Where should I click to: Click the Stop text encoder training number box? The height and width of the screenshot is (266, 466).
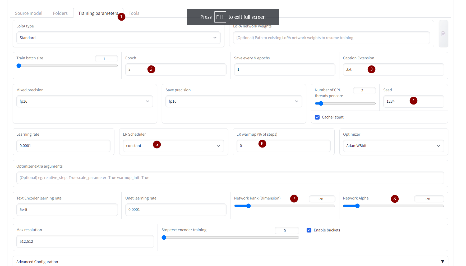tap(287, 230)
